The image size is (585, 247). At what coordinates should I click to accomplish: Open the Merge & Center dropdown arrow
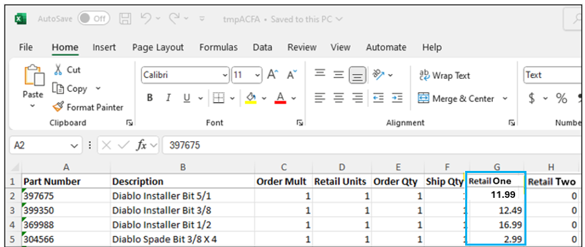pos(505,98)
